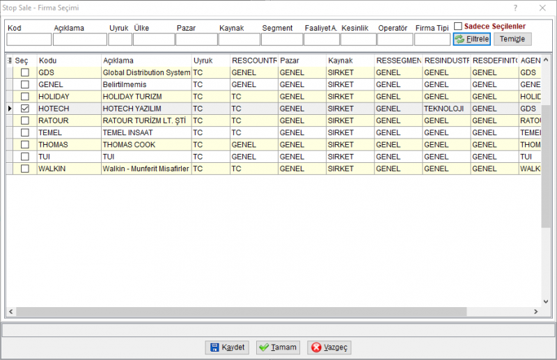Click the horizontal scrollbar right arrow

[x=535, y=312]
